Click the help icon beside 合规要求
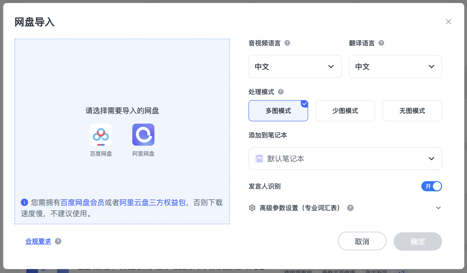This screenshot has width=467, height=273. 58,241
